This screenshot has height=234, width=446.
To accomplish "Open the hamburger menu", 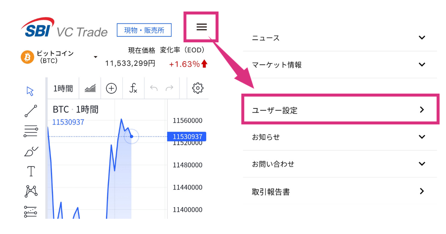I will (x=201, y=27).
